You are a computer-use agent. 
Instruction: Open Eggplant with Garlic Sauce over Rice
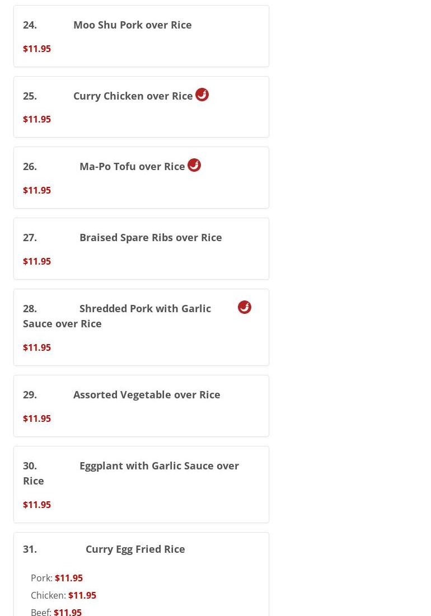tap(158, 465)
